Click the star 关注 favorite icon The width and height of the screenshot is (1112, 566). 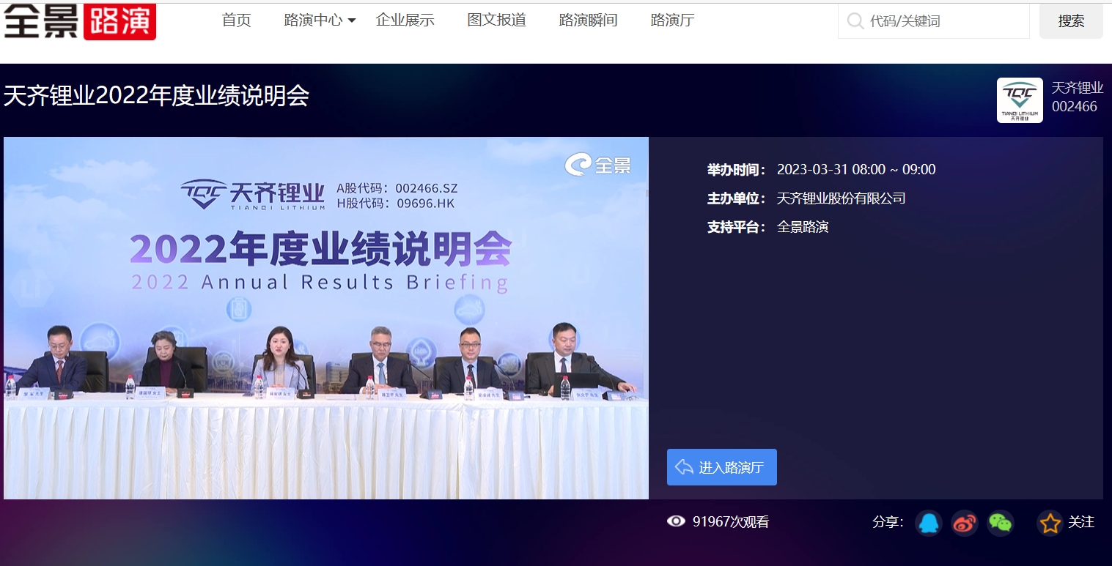click(x=1050, y=523)
